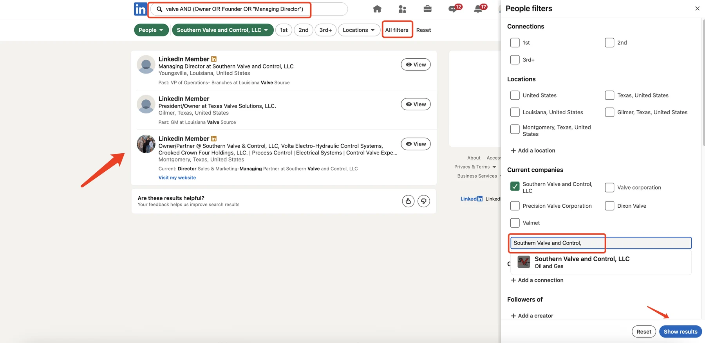Open Visit my website link
Viewport: 705px width, 343px height.
pyautogui.click(x=177, y=178)
